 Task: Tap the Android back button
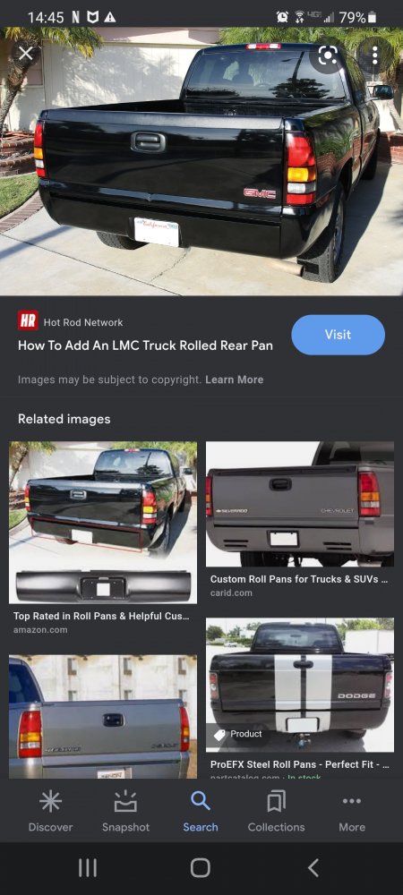tap(313, 868)
